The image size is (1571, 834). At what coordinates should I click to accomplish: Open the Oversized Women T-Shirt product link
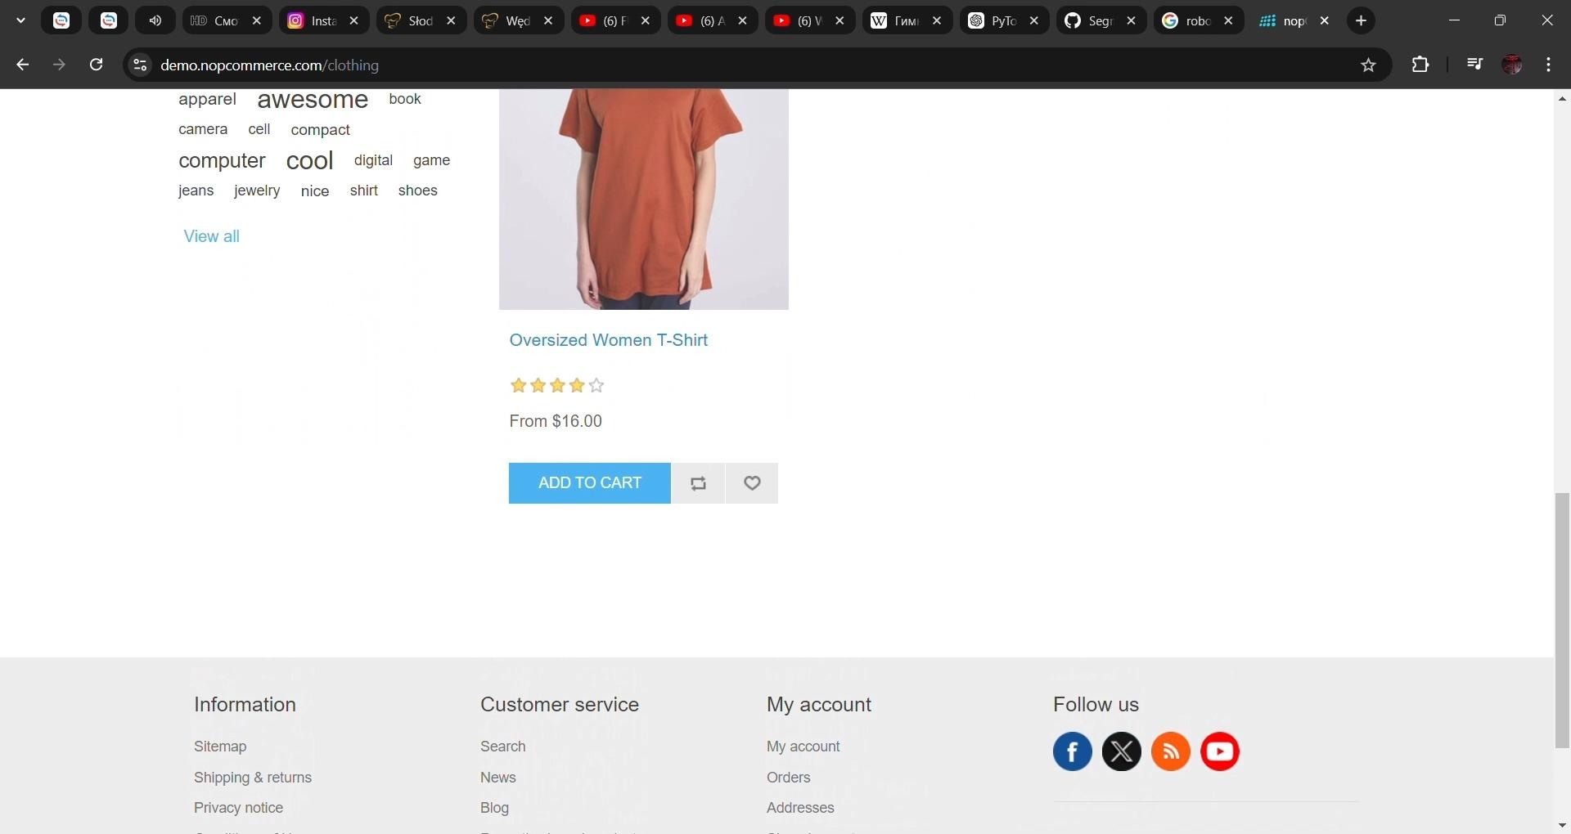(608, 340)
